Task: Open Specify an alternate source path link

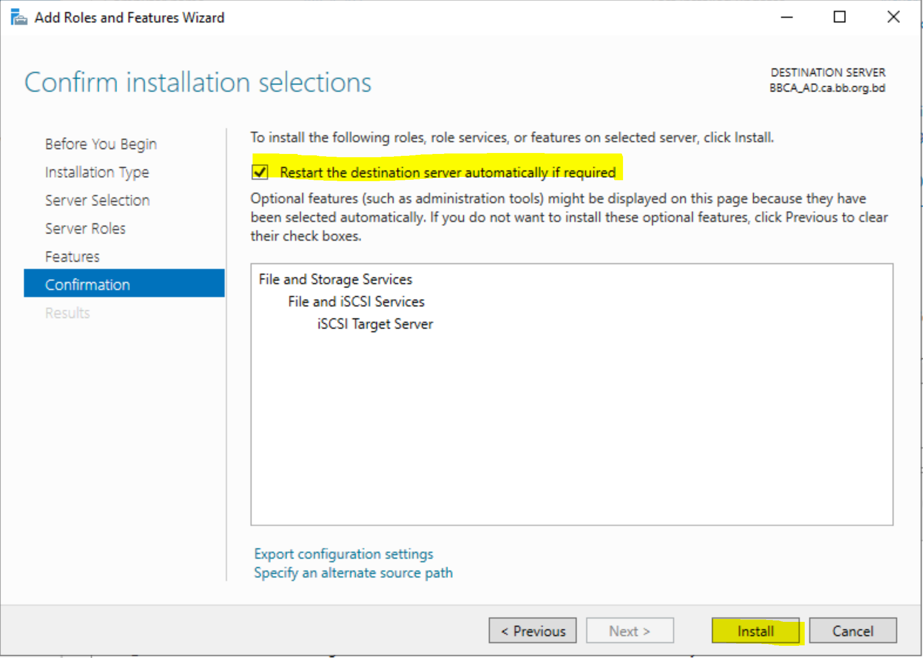Action: click(x=353, y=573)
